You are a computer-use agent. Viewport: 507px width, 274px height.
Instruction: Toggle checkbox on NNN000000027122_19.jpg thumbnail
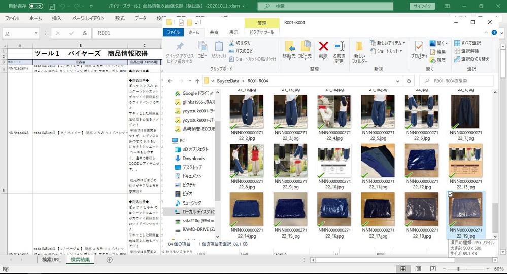click(x=450, y=194)
